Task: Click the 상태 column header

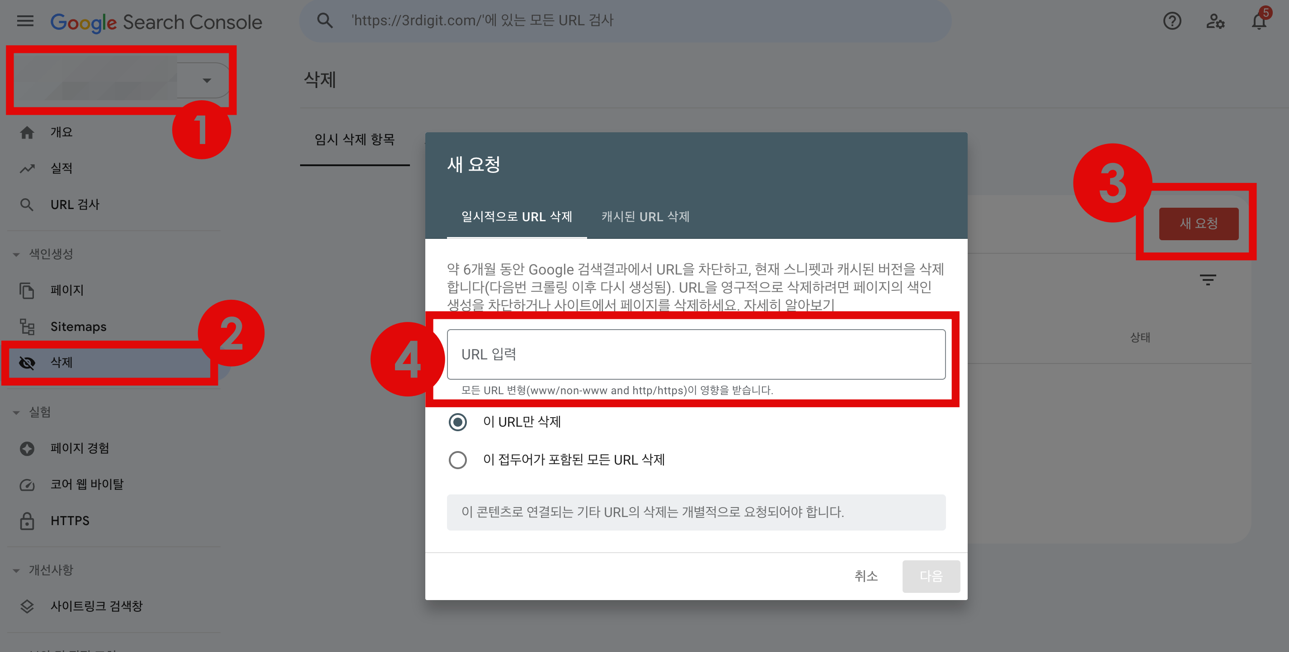Action: click(1140, 337)
